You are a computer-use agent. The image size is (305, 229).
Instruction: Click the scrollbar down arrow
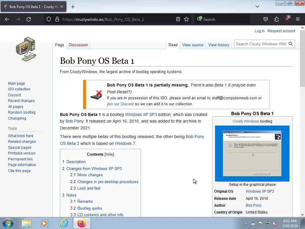pos(303,215)
